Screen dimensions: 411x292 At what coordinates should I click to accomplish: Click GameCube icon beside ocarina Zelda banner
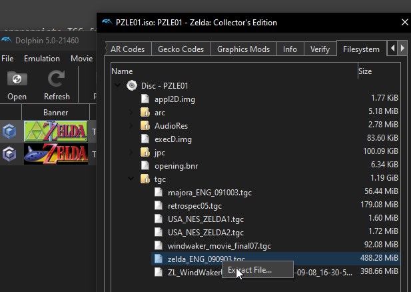(9, 154)
